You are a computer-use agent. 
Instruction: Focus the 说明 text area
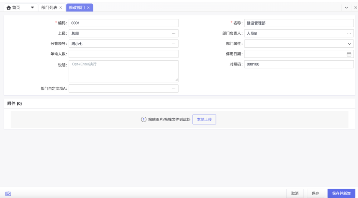123,71
